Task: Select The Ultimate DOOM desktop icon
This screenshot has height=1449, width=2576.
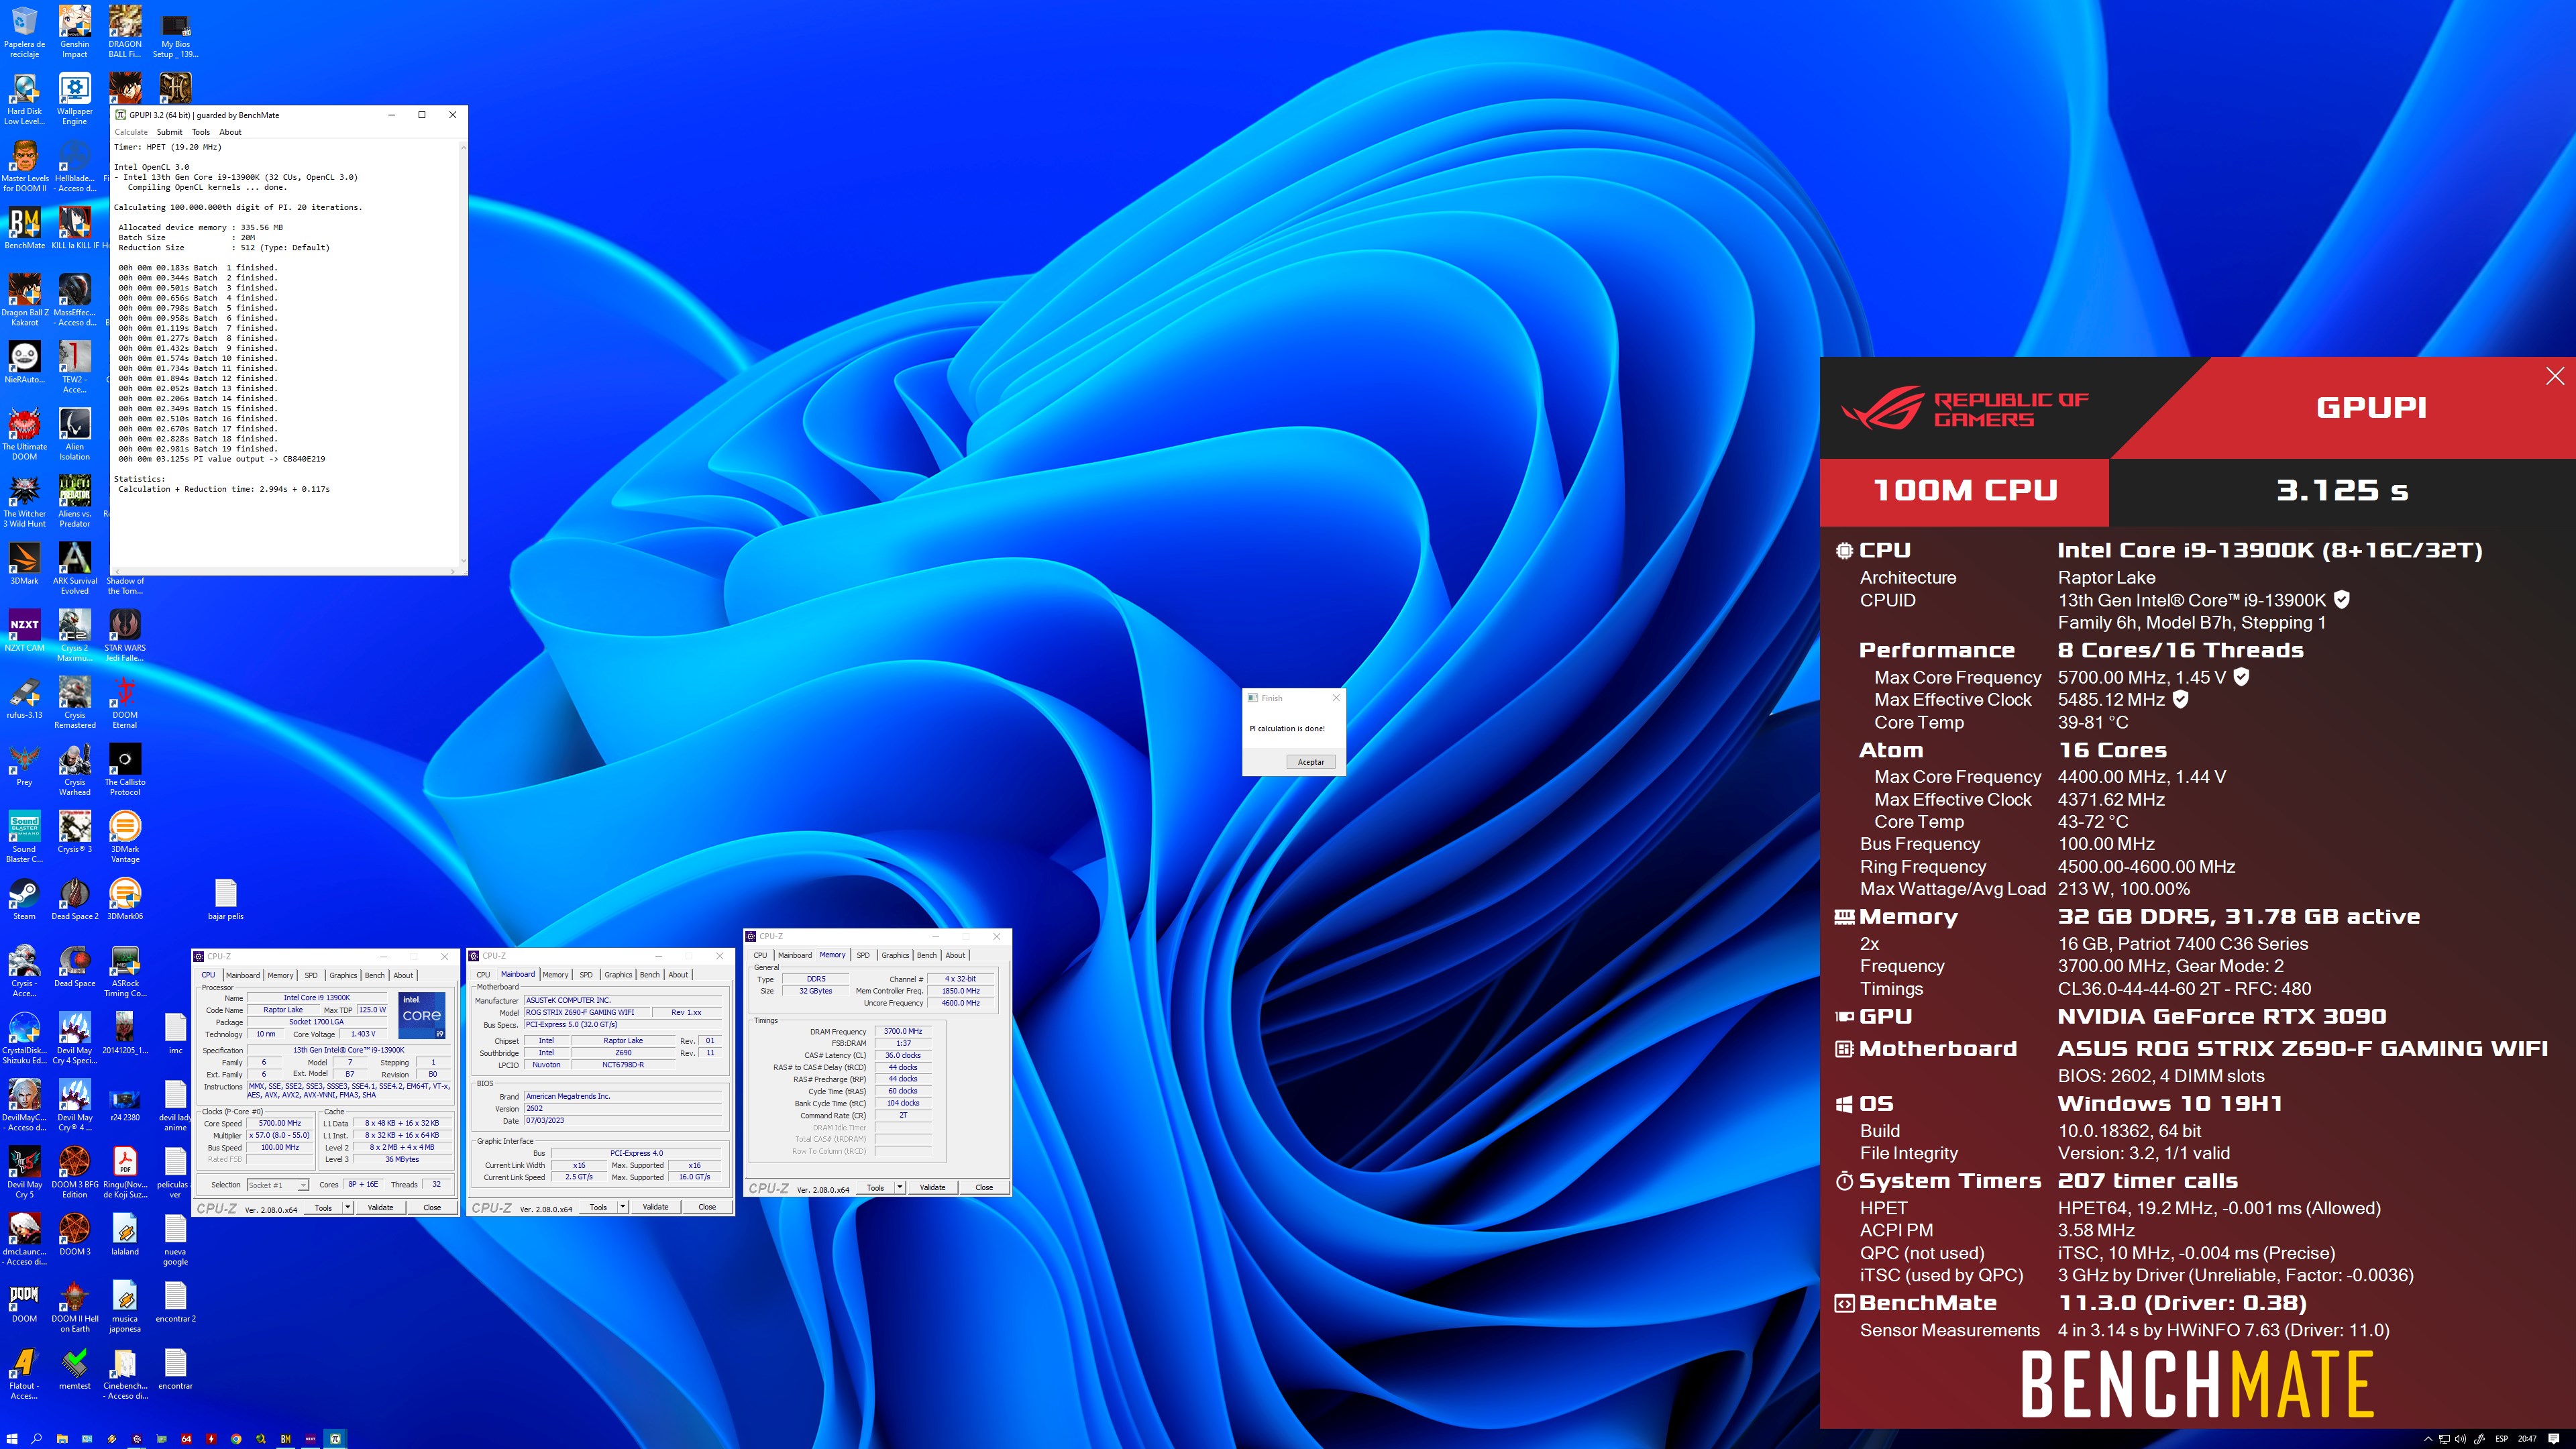Action: 24,433
